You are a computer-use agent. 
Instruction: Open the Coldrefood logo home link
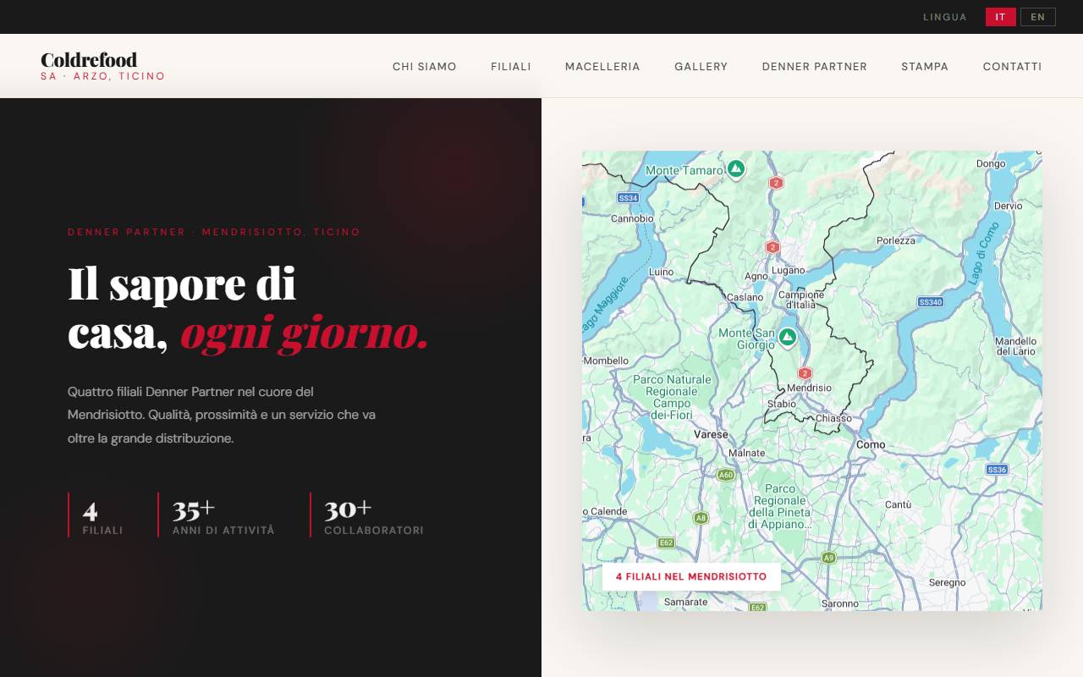[103, 66]
